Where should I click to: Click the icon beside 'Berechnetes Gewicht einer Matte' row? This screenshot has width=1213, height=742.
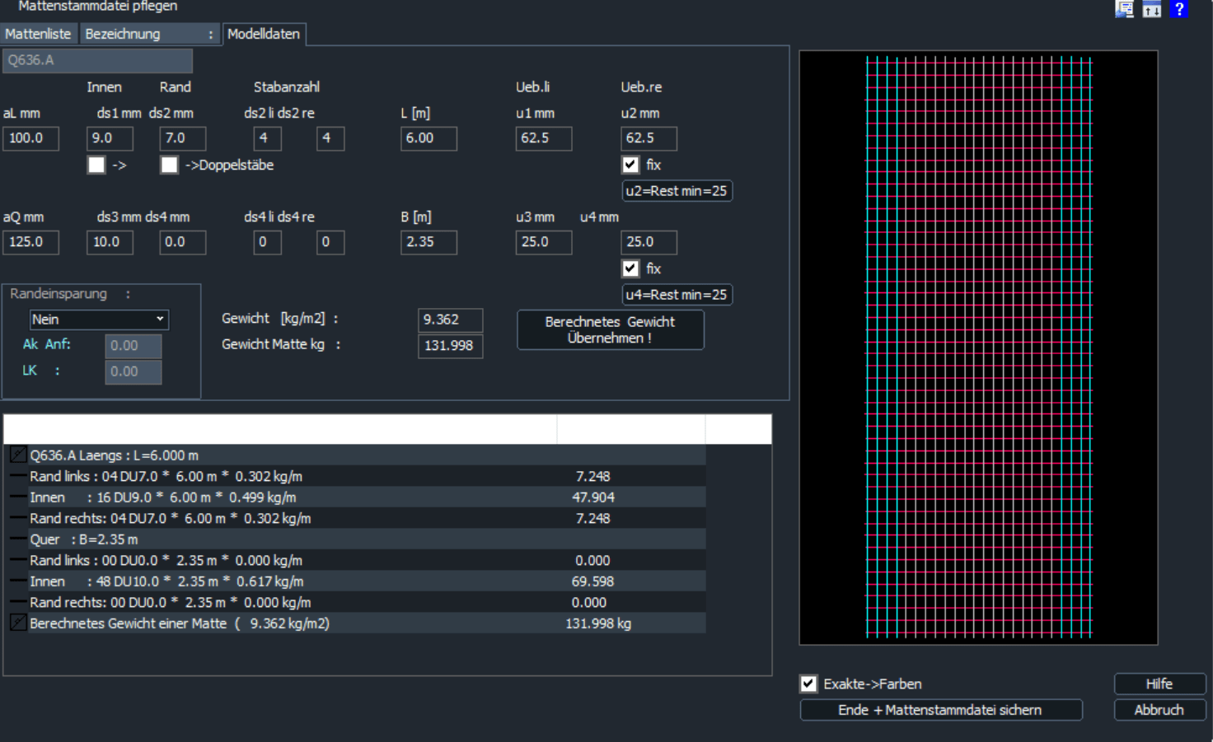[18, 623]
